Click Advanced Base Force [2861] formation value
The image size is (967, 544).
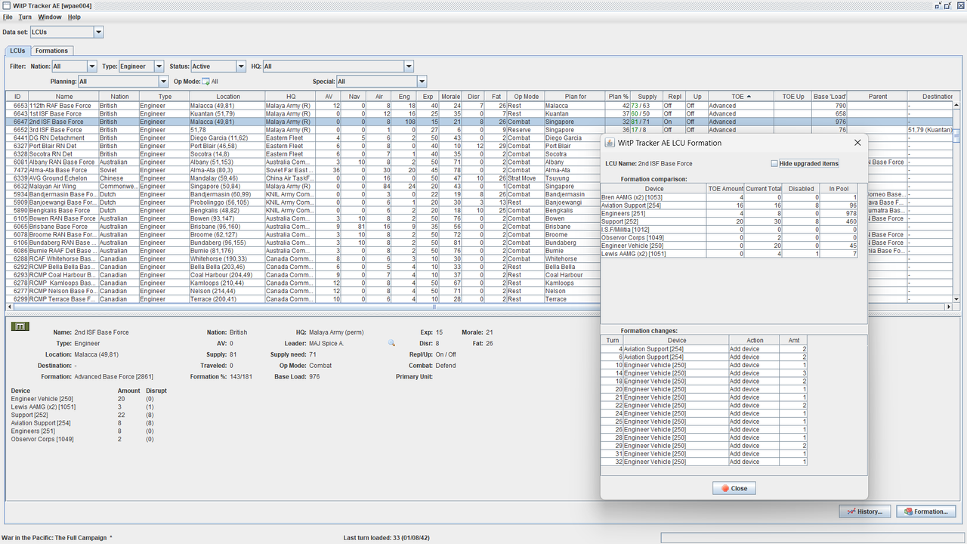coord(113,376)
